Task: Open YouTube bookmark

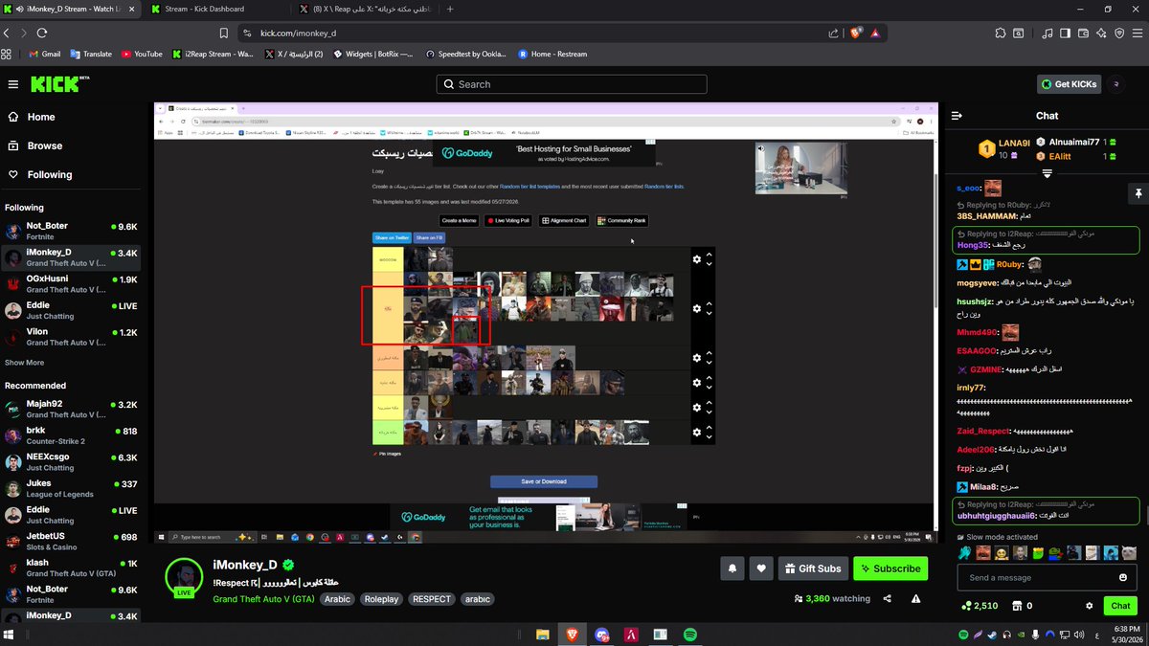Action: tap(142, 55)
